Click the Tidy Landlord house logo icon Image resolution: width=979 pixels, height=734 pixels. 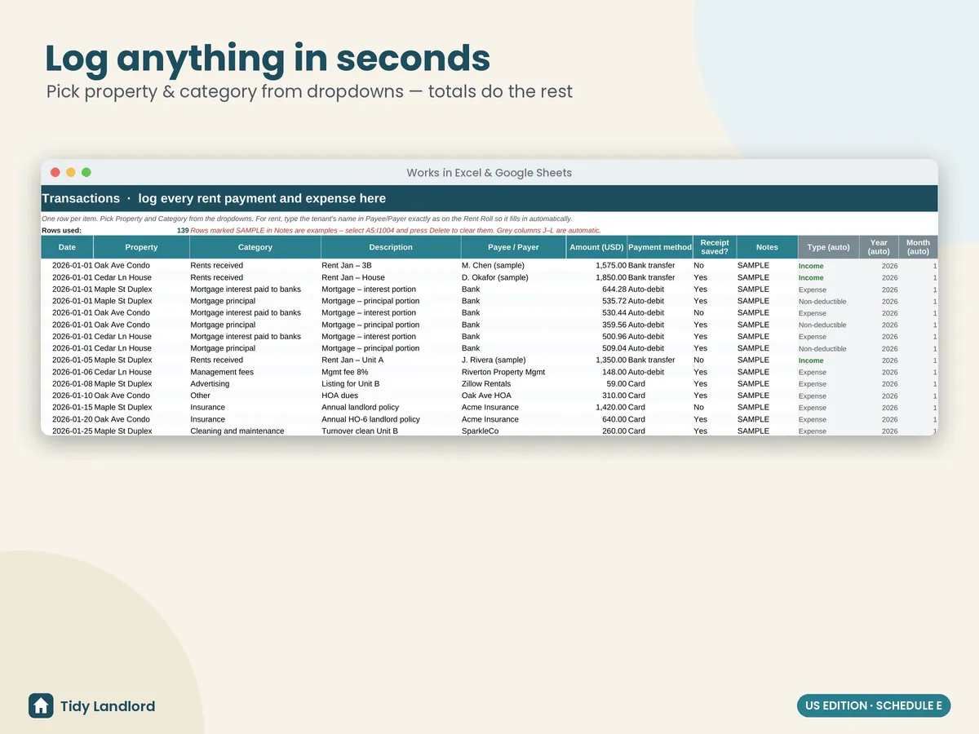pos(41,705)
